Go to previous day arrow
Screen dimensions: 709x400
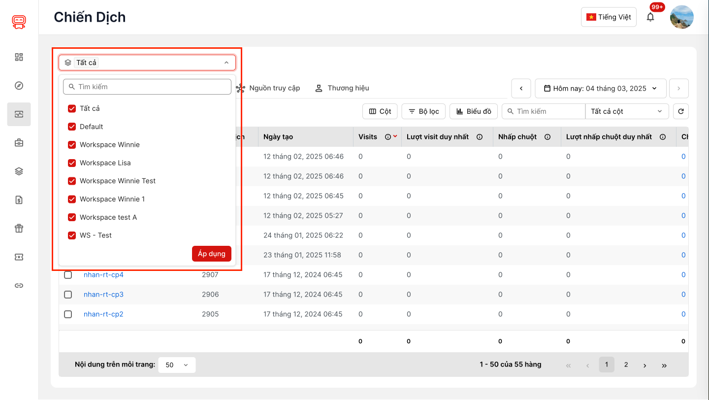(521, 89)
